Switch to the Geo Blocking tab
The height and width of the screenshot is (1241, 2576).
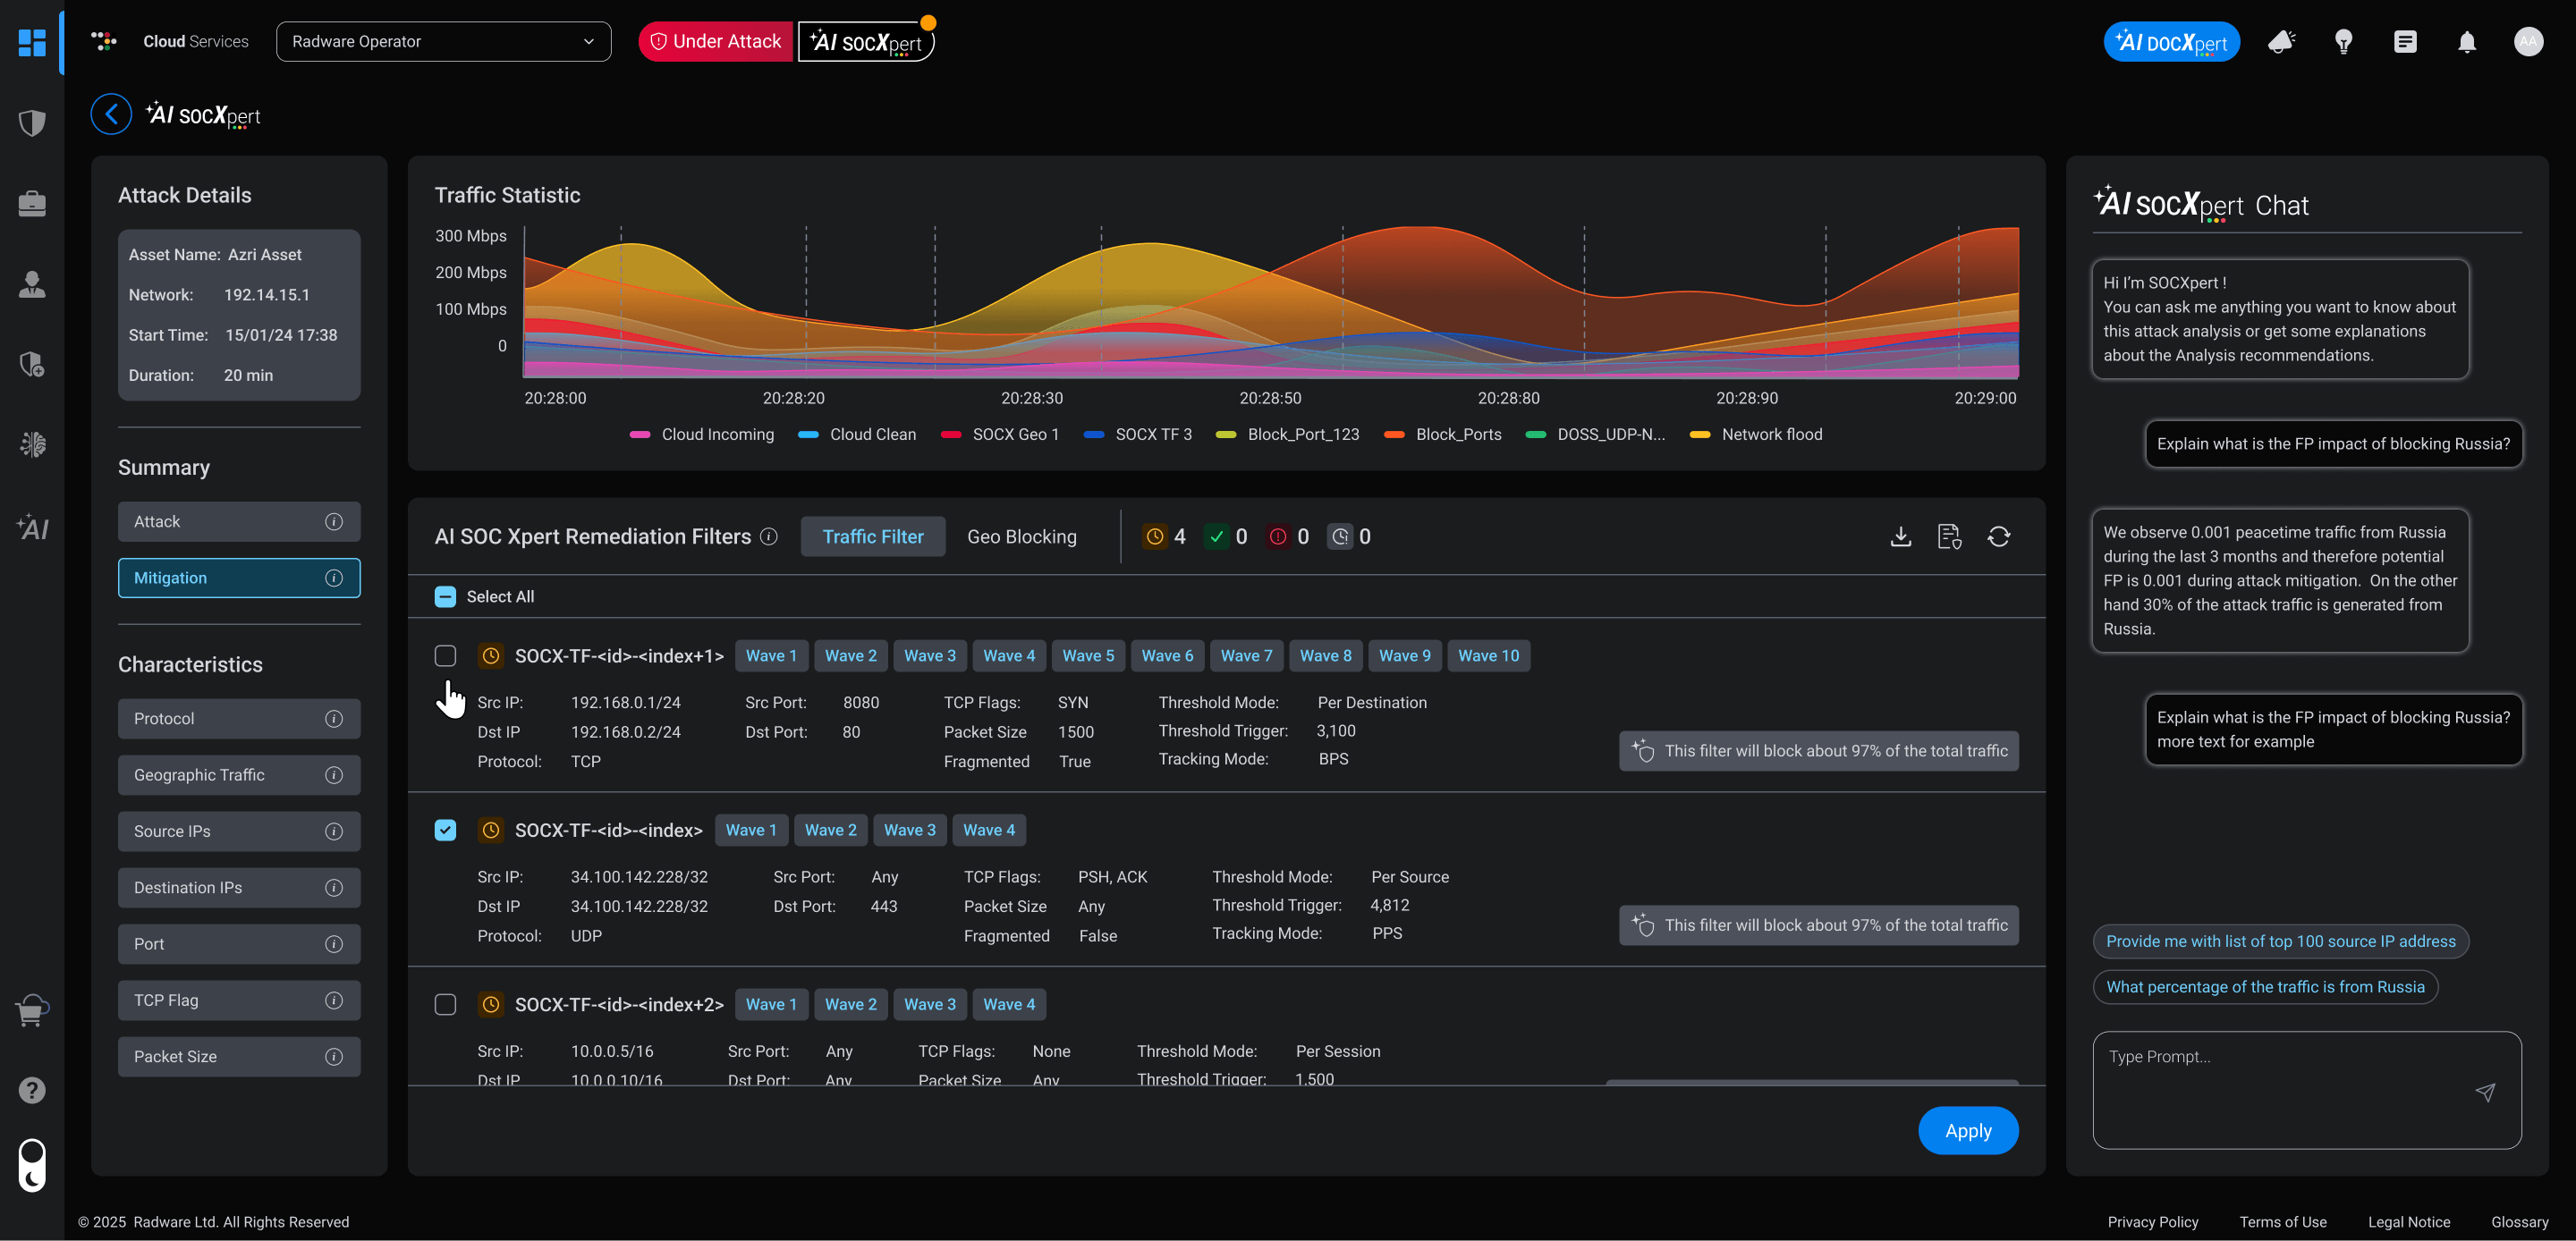(1022, 536)
